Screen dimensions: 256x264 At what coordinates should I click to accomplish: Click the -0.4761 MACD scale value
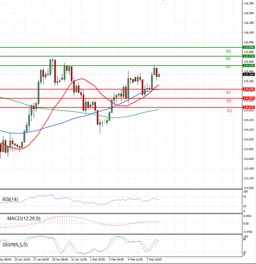pyautogui.click(x=248, y=232)
